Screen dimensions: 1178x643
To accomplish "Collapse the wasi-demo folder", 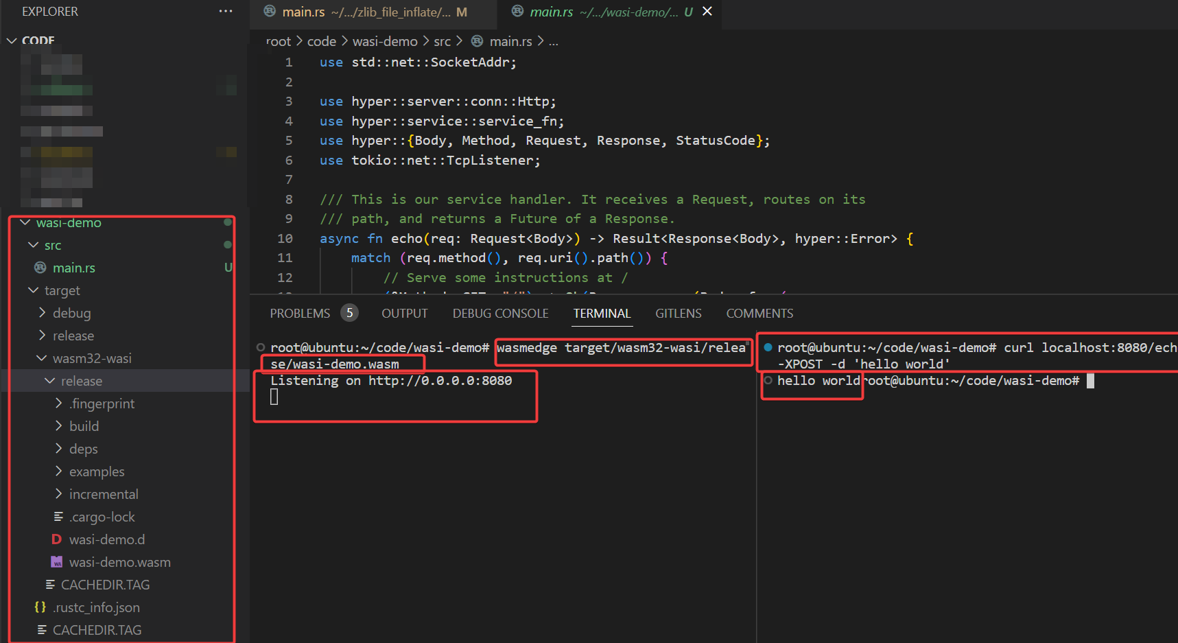I will pos(25,222).
